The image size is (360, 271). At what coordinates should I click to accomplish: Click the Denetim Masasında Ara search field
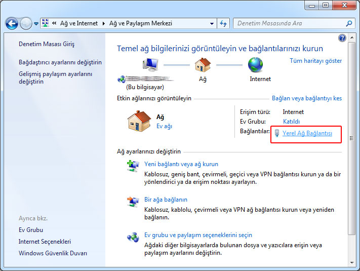(x=289, y=23)
